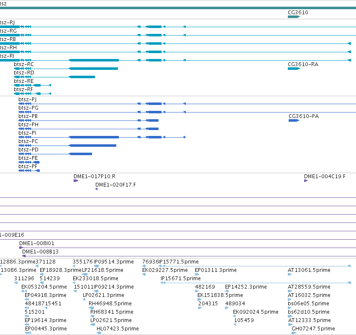The width and height of the screenshot is (356, 335).
Task: Select the EK053204.5prime EST
Action: pos(44,287)
